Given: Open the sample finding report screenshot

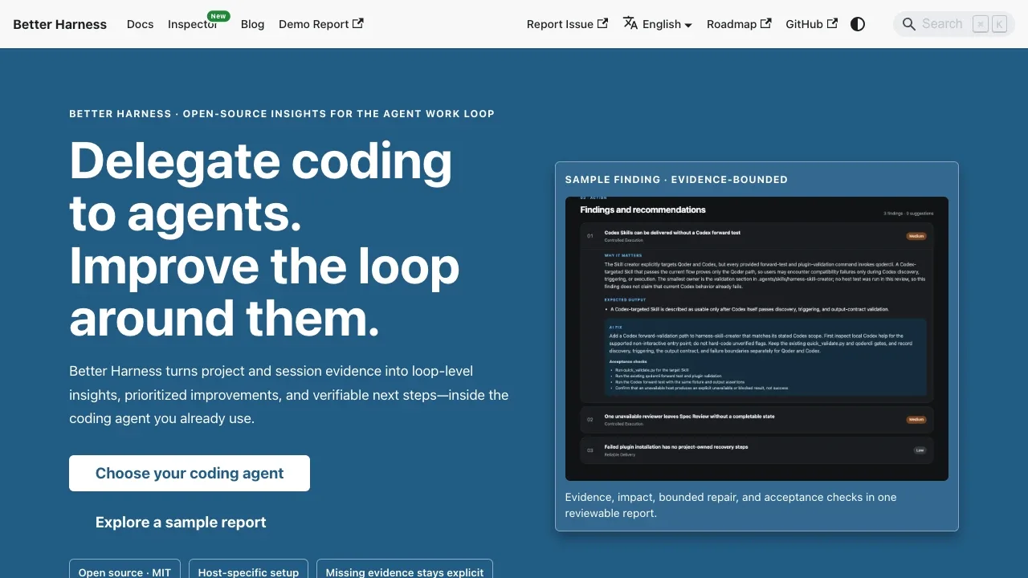Looking at the screenshot, I should (x=757, y=339).
